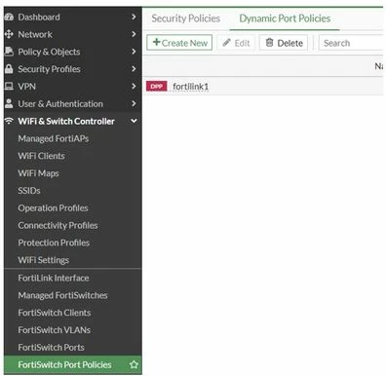Select the fortilink1 policy row

click(264, 86)
